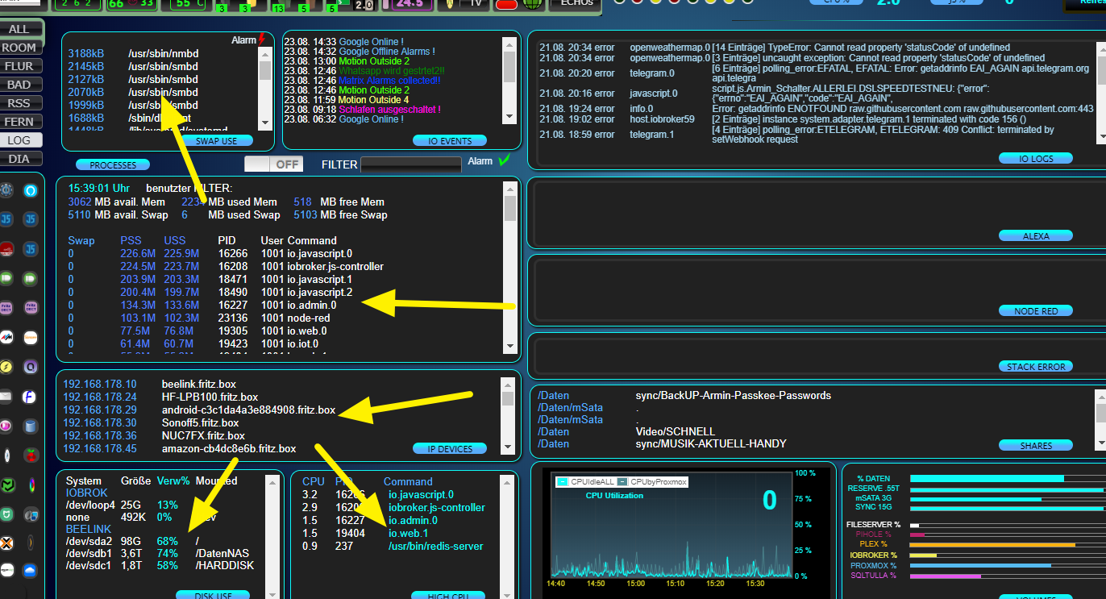Click scrollbar of the IO events list

[508, 81]
